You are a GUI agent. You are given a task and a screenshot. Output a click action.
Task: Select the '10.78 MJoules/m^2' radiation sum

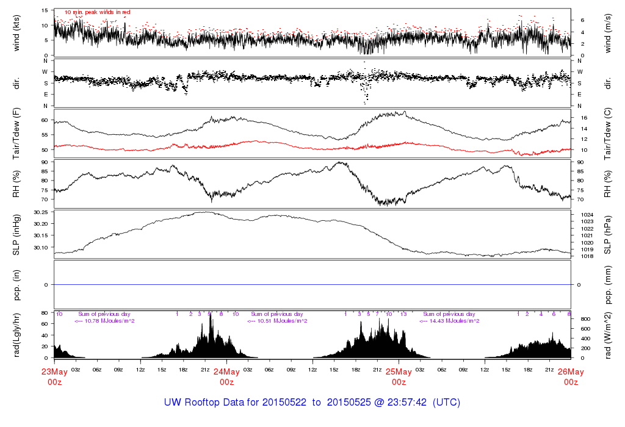click(110, 321)
